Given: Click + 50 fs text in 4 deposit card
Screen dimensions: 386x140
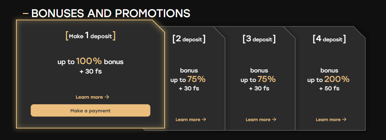Looking at the screenshot, I should click(329, 89).
